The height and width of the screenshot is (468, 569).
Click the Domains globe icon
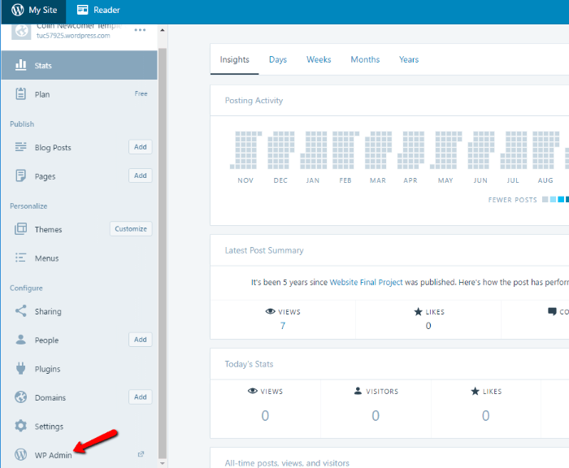tap(20, 396)
